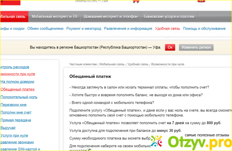This screenshot has height=151, width=232.
Task: Open Развлечения и информация menu item
Action: pos(128,28)
